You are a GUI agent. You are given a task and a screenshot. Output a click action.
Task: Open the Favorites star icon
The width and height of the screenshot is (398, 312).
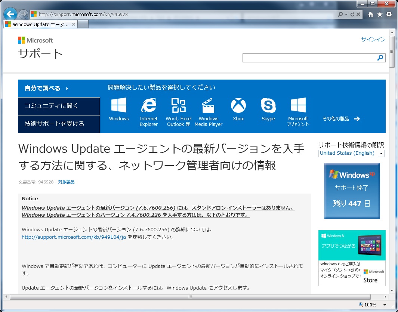click(x=380, y=15)
